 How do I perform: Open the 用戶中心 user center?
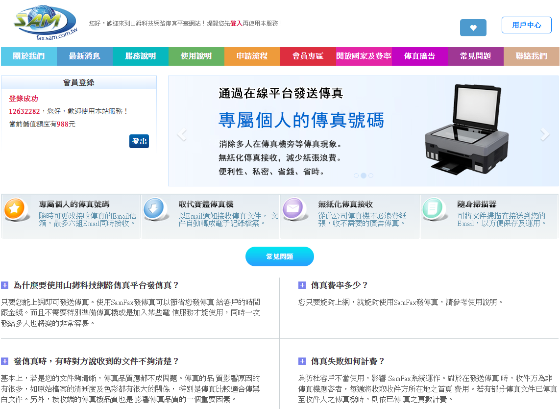pyautogui.click(x=527, y=25)
